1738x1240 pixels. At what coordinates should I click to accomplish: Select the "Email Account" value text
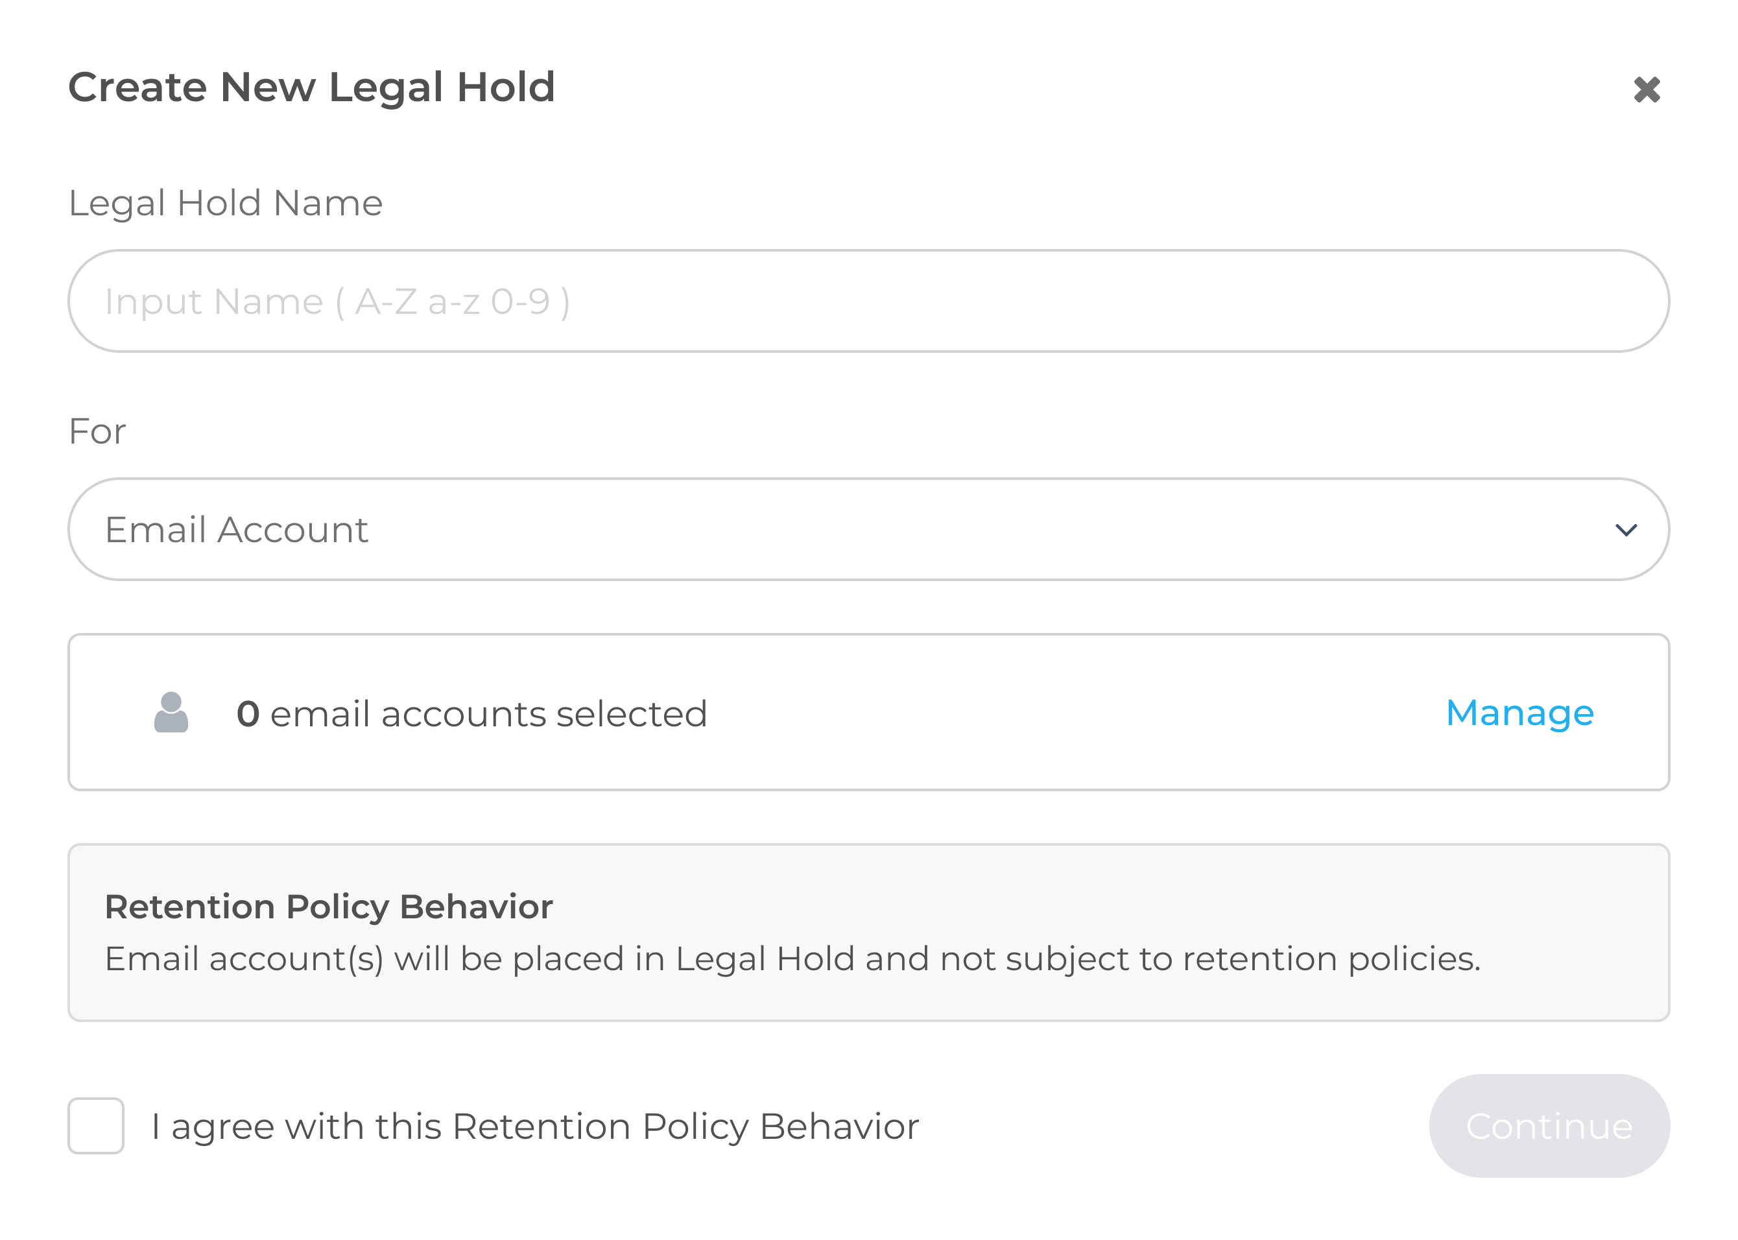(237, 530)
